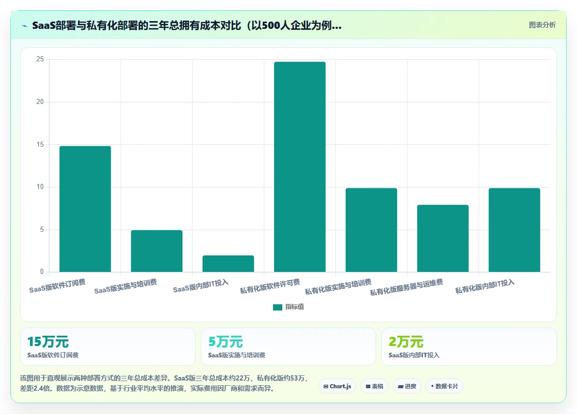This screenshot has height=414, width=577.
Task: Select the SaaS版实施与培训费 bar
Action: (x=157, y=251)
